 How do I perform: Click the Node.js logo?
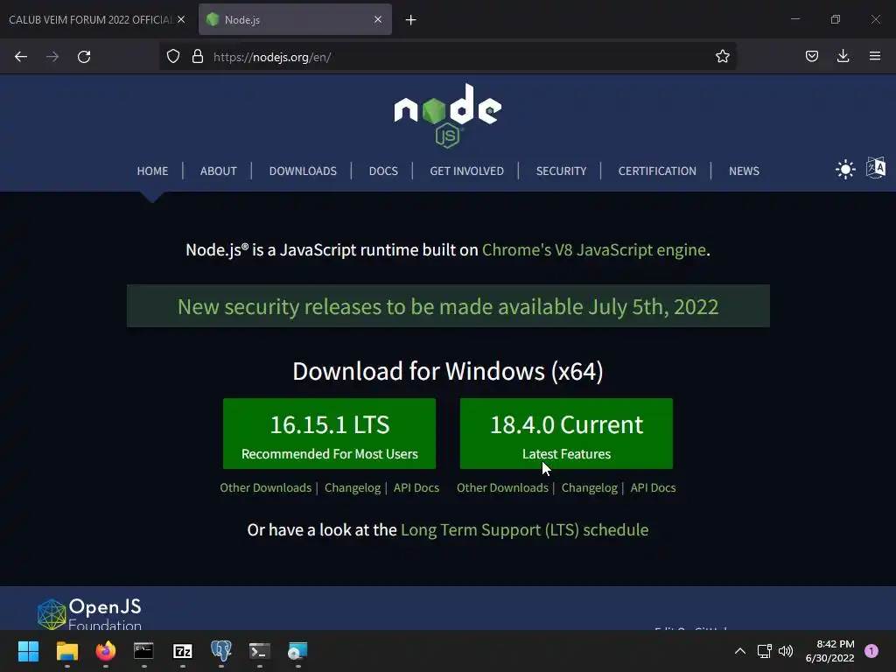pyautogui.click(x=447, y=116)
